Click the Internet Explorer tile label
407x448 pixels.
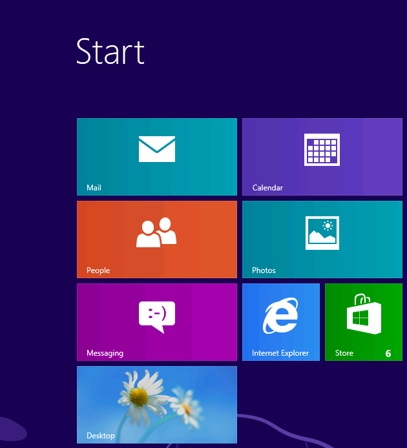[280, 353]
